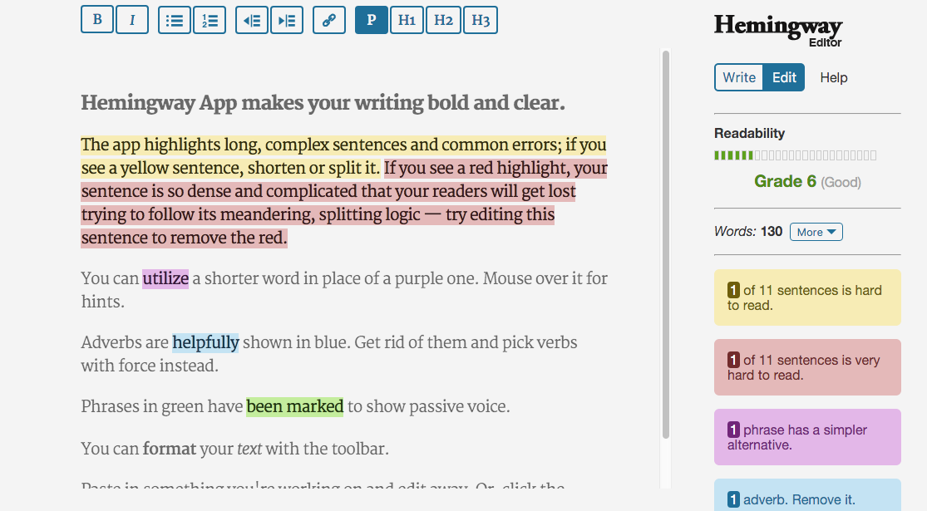Click the purple highlighted word utilize
The width and height of the screenshot is (927, 511).
pyautogui.click(x=165, y=278)
